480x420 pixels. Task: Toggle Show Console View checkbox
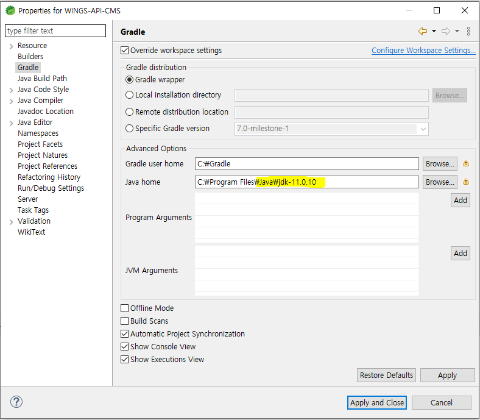124,346
